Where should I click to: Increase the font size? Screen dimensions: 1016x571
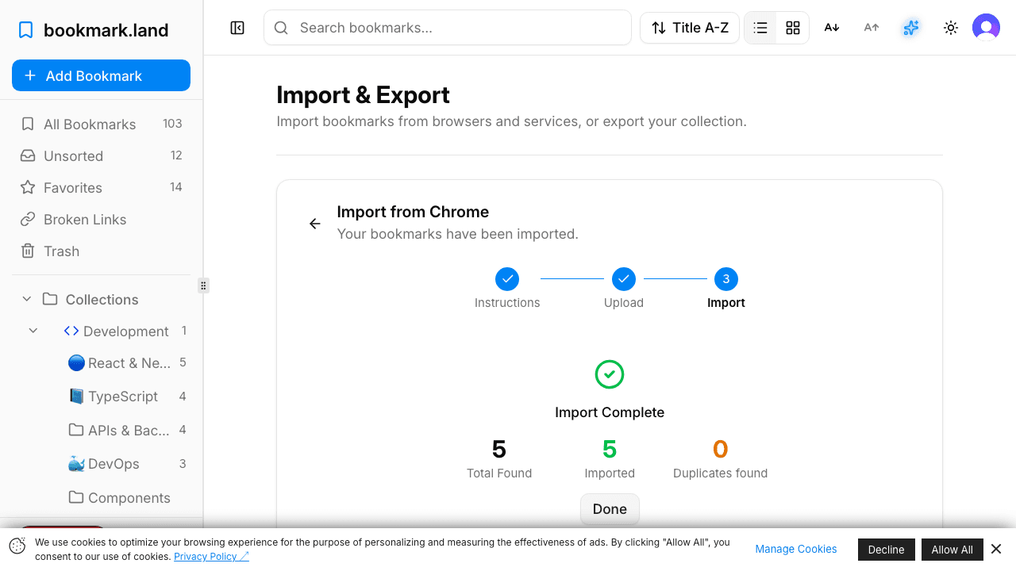pyautogui.click(x=872, y=28)
